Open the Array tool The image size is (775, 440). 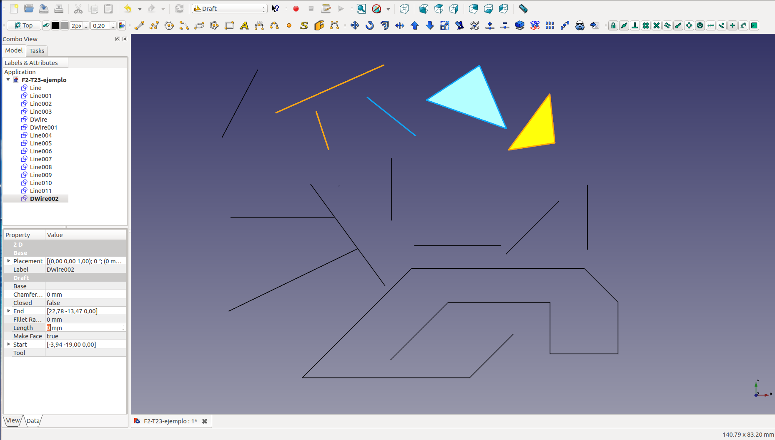(x=550, y=26)
